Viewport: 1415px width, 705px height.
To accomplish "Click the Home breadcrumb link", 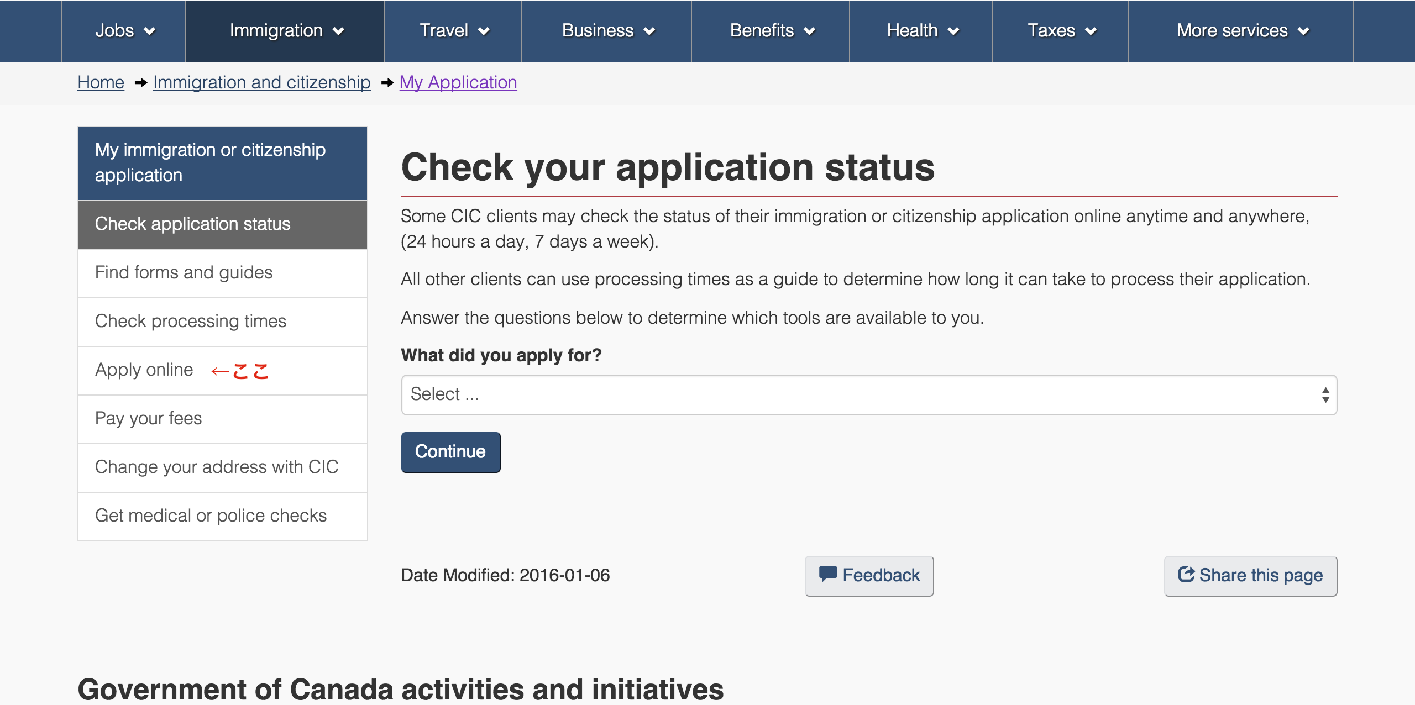I will point(101,82).
